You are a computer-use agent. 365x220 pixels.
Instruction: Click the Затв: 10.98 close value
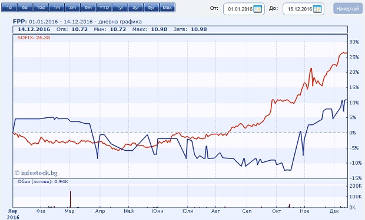(190, 29)
